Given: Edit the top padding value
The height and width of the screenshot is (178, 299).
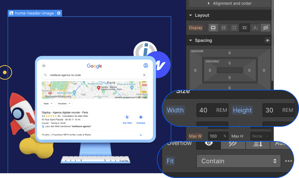Looking at the screenshot, I should [x=230, y=63].
